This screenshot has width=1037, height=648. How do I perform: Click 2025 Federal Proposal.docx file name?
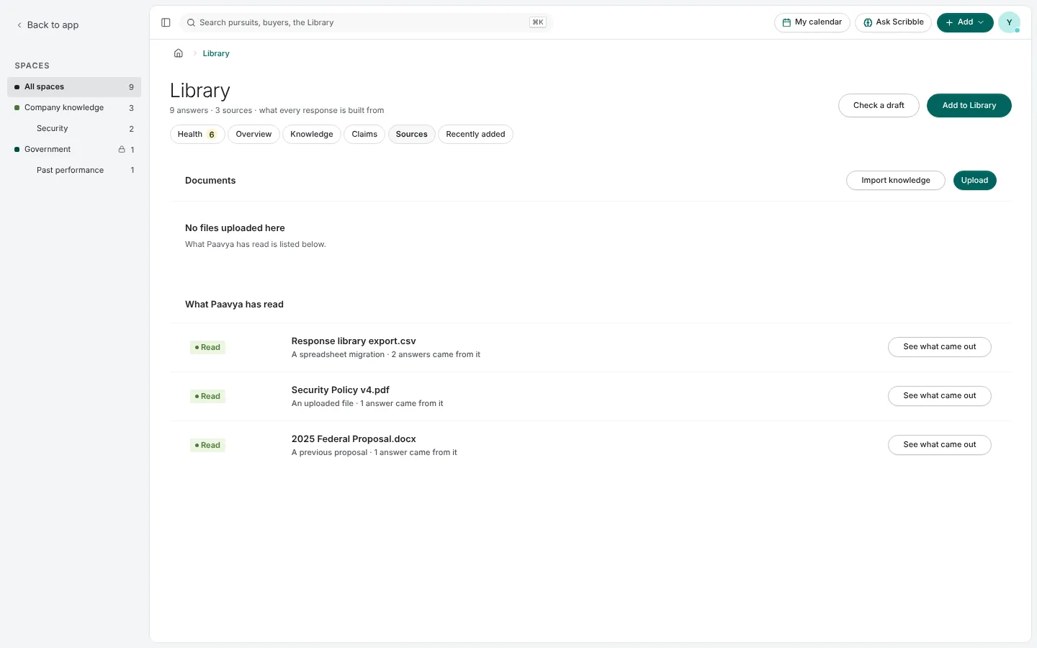(x=354, y=439)
